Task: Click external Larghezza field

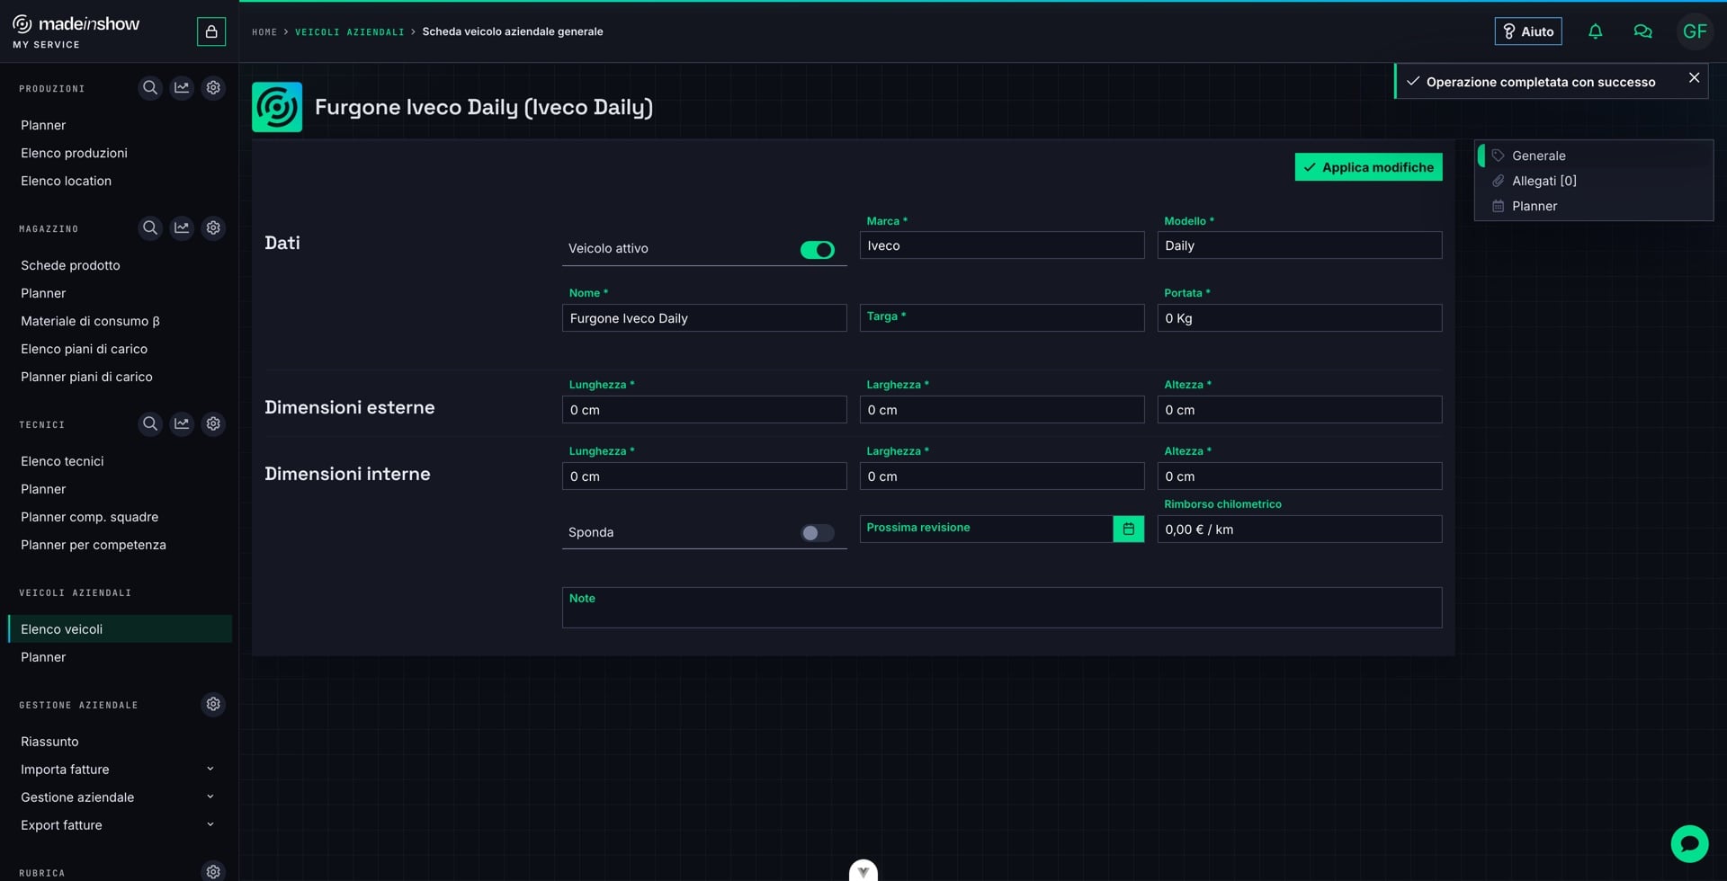Action: pos(1002,410)
